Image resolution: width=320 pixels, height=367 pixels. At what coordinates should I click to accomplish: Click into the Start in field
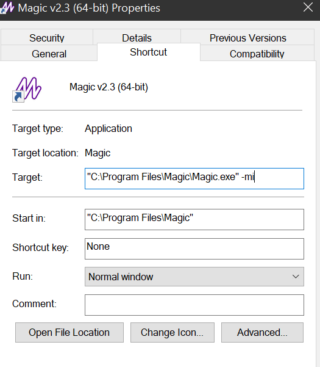pos(194,219)
